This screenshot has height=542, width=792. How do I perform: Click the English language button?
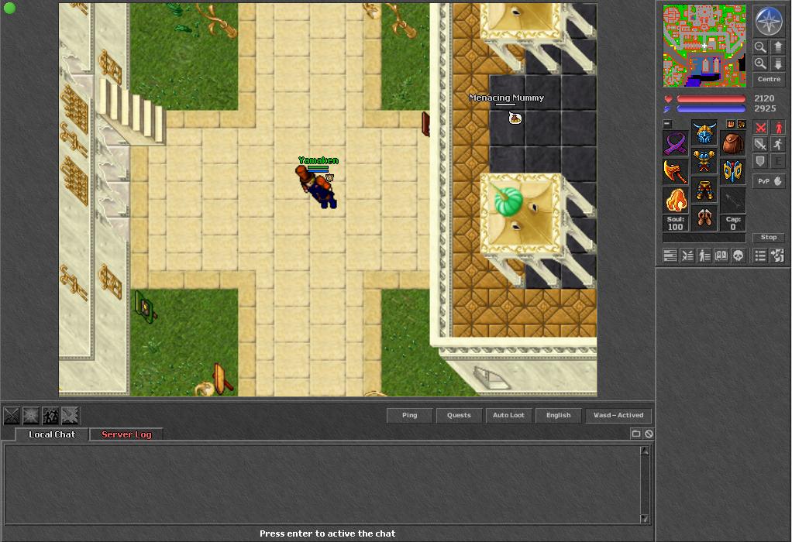tap(558, 415)
